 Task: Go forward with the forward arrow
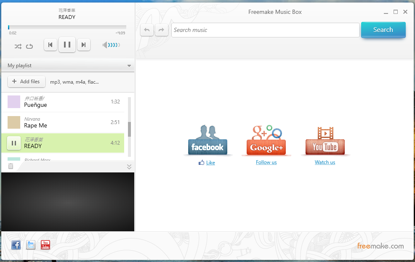point(161,30)
